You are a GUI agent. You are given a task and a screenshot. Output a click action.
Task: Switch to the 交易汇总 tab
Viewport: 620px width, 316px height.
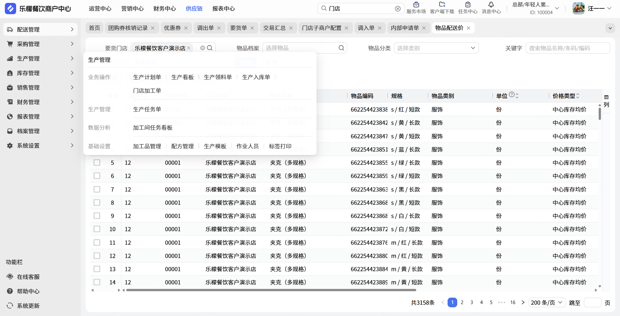pyautogui.click(x=274, y=28)
